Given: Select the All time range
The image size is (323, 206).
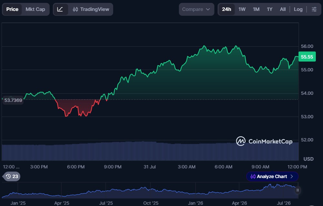Looking at the screenshot, I should tap(283, 9).
